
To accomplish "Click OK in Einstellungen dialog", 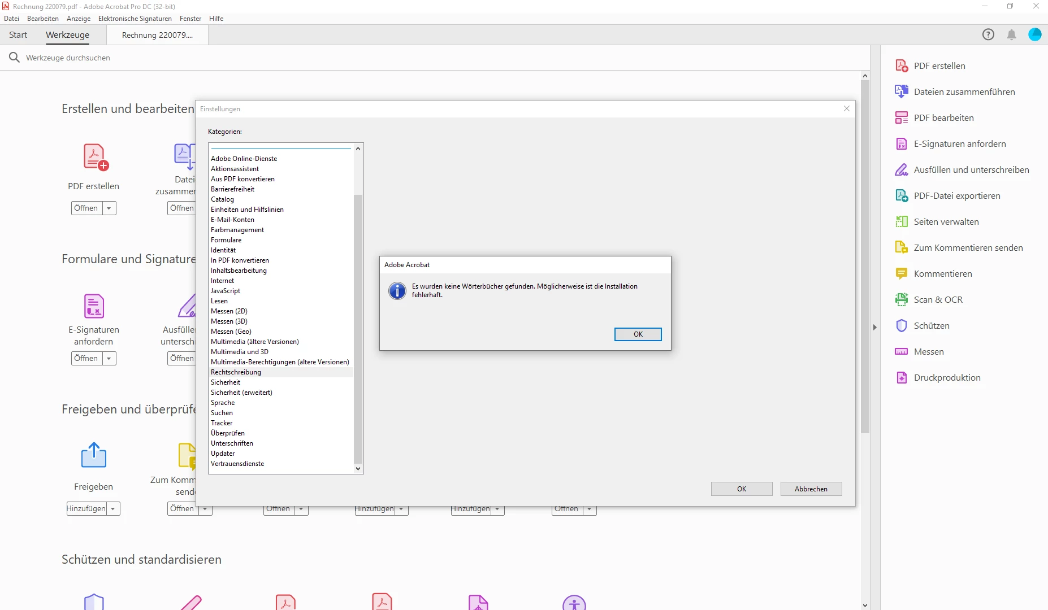I will click(x=742, y=489).
